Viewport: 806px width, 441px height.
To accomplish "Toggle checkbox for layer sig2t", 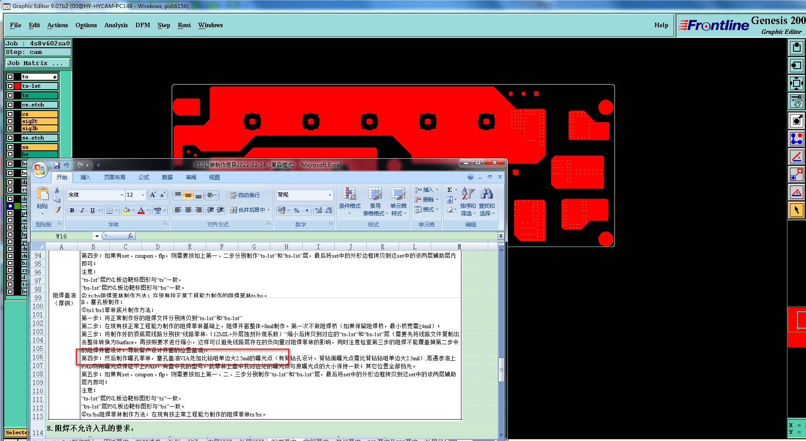I will click(x=10, y=121).
